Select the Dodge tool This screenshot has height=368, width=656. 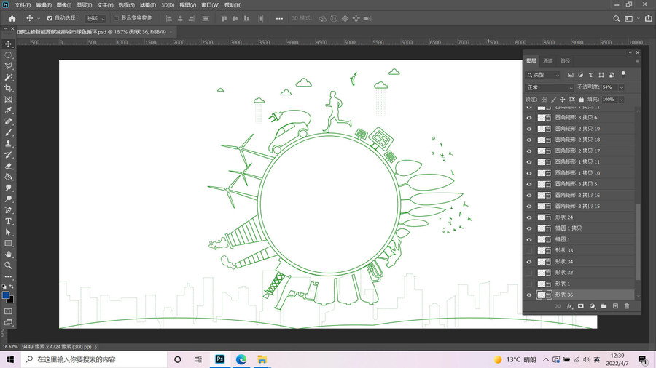pyautogui.click(x=8, y=199)
